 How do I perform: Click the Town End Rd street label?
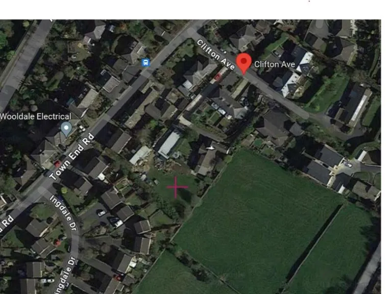72,157
